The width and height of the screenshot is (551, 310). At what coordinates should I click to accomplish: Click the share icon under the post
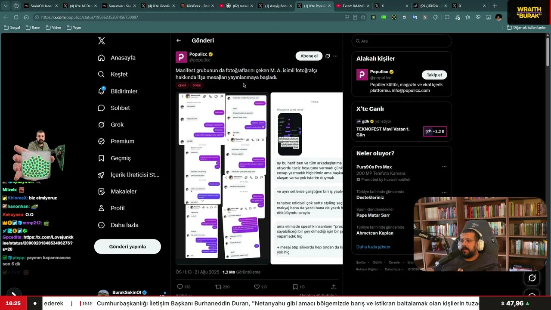tap(334, 287)
